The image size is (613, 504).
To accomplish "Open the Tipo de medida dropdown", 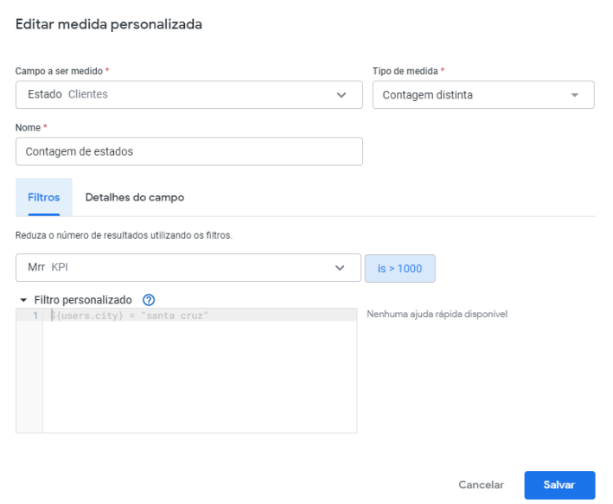I will click(483, 94).
